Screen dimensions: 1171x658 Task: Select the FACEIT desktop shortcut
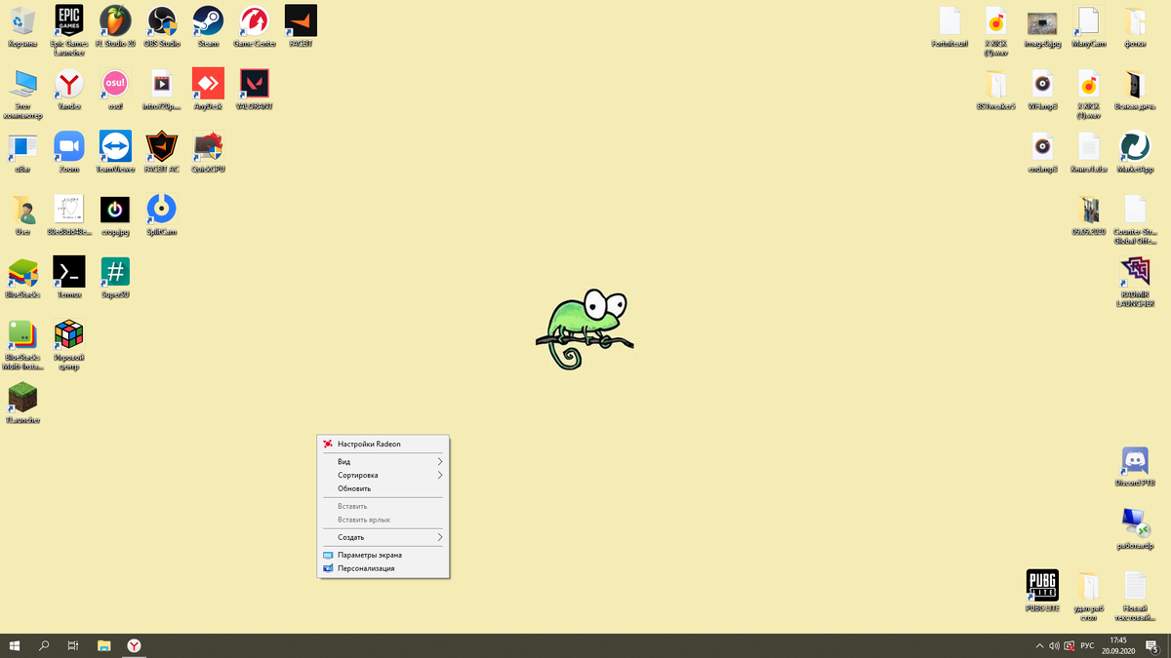pos(301,26)
